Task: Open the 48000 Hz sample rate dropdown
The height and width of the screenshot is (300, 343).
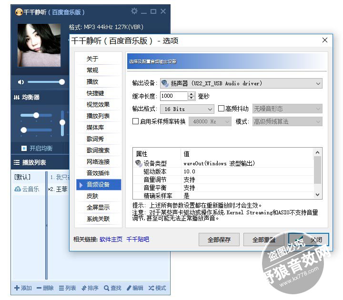Action: [210, 121]
